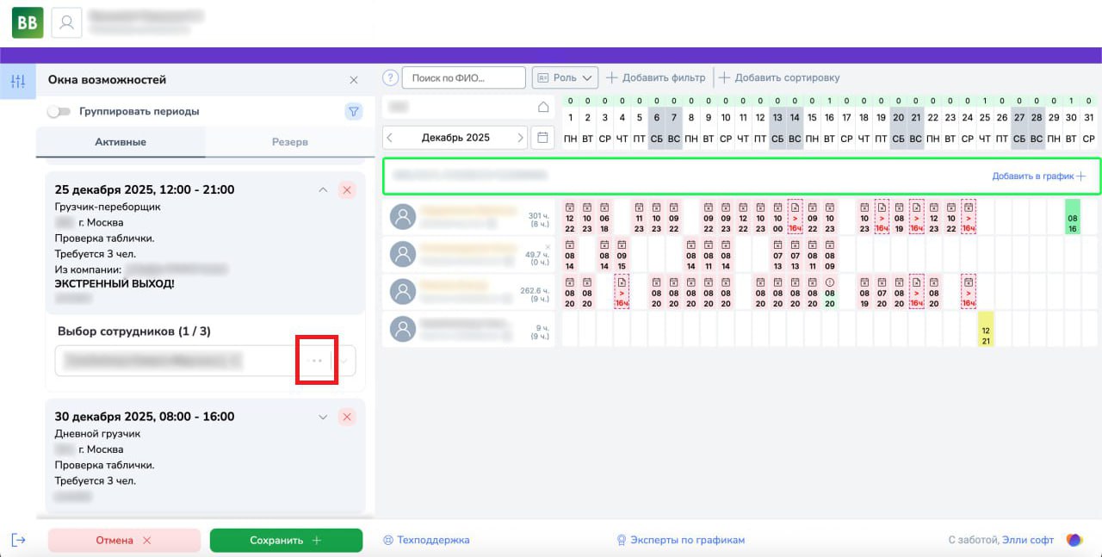Click the home icon above month selector
This screenshot has width=1102, height=557.
[542, 107]
